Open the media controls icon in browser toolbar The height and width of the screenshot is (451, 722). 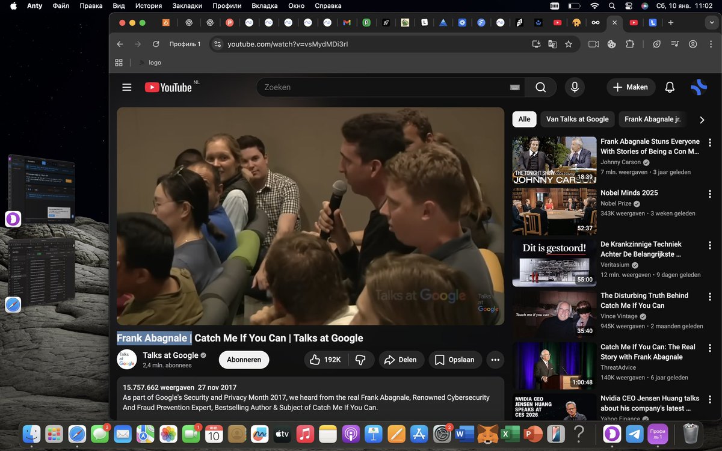[x=675, y=44]
